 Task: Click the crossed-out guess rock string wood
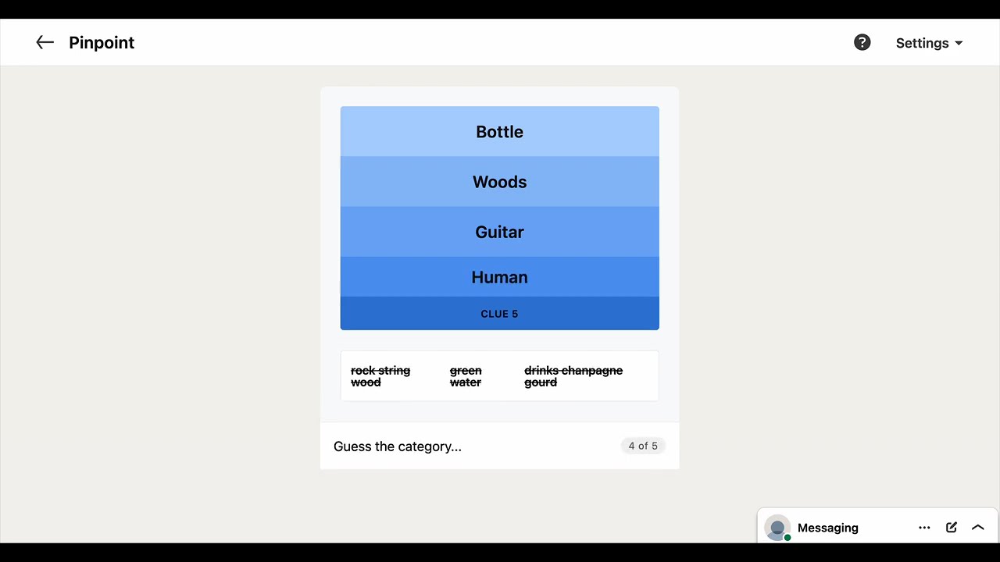[x=380, y=376]
